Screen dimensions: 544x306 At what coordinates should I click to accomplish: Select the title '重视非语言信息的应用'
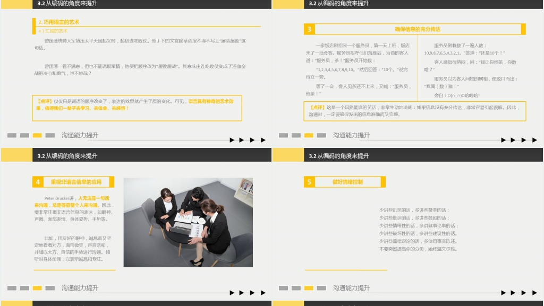click(76, 182)
